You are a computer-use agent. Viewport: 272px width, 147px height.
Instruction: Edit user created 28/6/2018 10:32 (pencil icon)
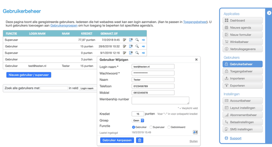(x=124, y=46)
